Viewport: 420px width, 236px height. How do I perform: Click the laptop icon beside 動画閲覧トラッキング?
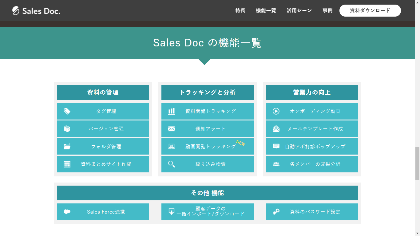tap(172, 146)
